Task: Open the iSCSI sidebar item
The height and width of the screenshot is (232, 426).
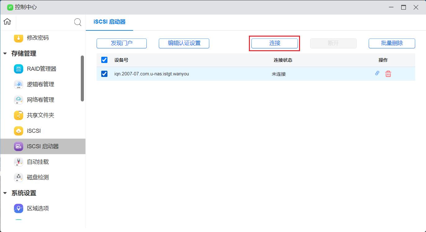Action: [33, 131]
